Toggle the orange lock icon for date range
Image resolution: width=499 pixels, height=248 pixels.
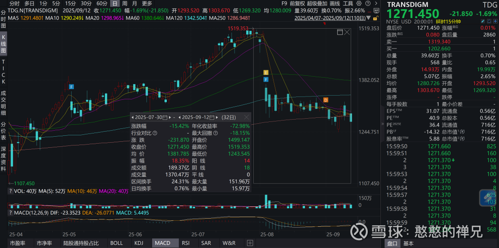click(x=376, y=18)
